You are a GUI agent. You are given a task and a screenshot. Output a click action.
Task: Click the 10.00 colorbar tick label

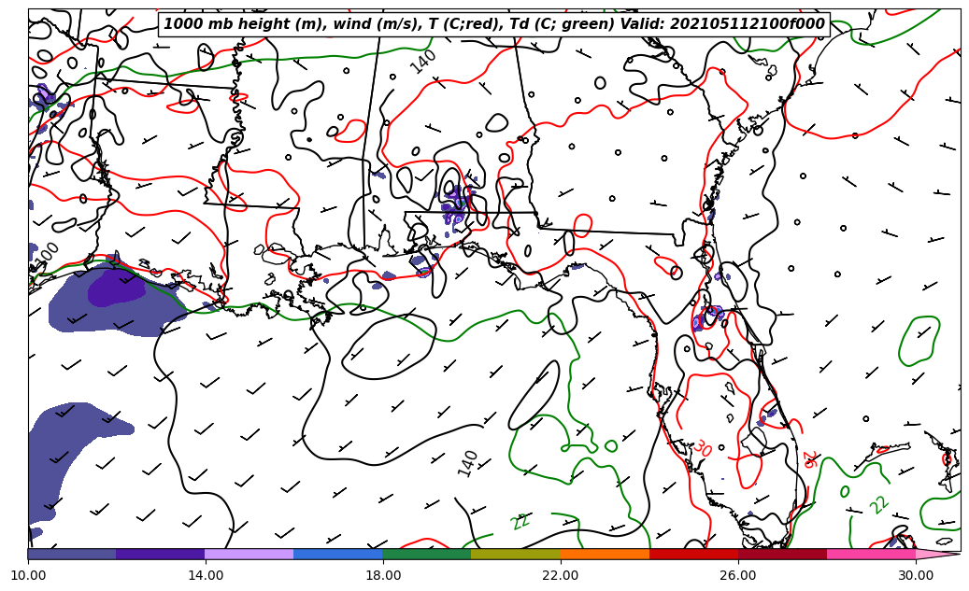pyautogui.click(x=28, y=575)
